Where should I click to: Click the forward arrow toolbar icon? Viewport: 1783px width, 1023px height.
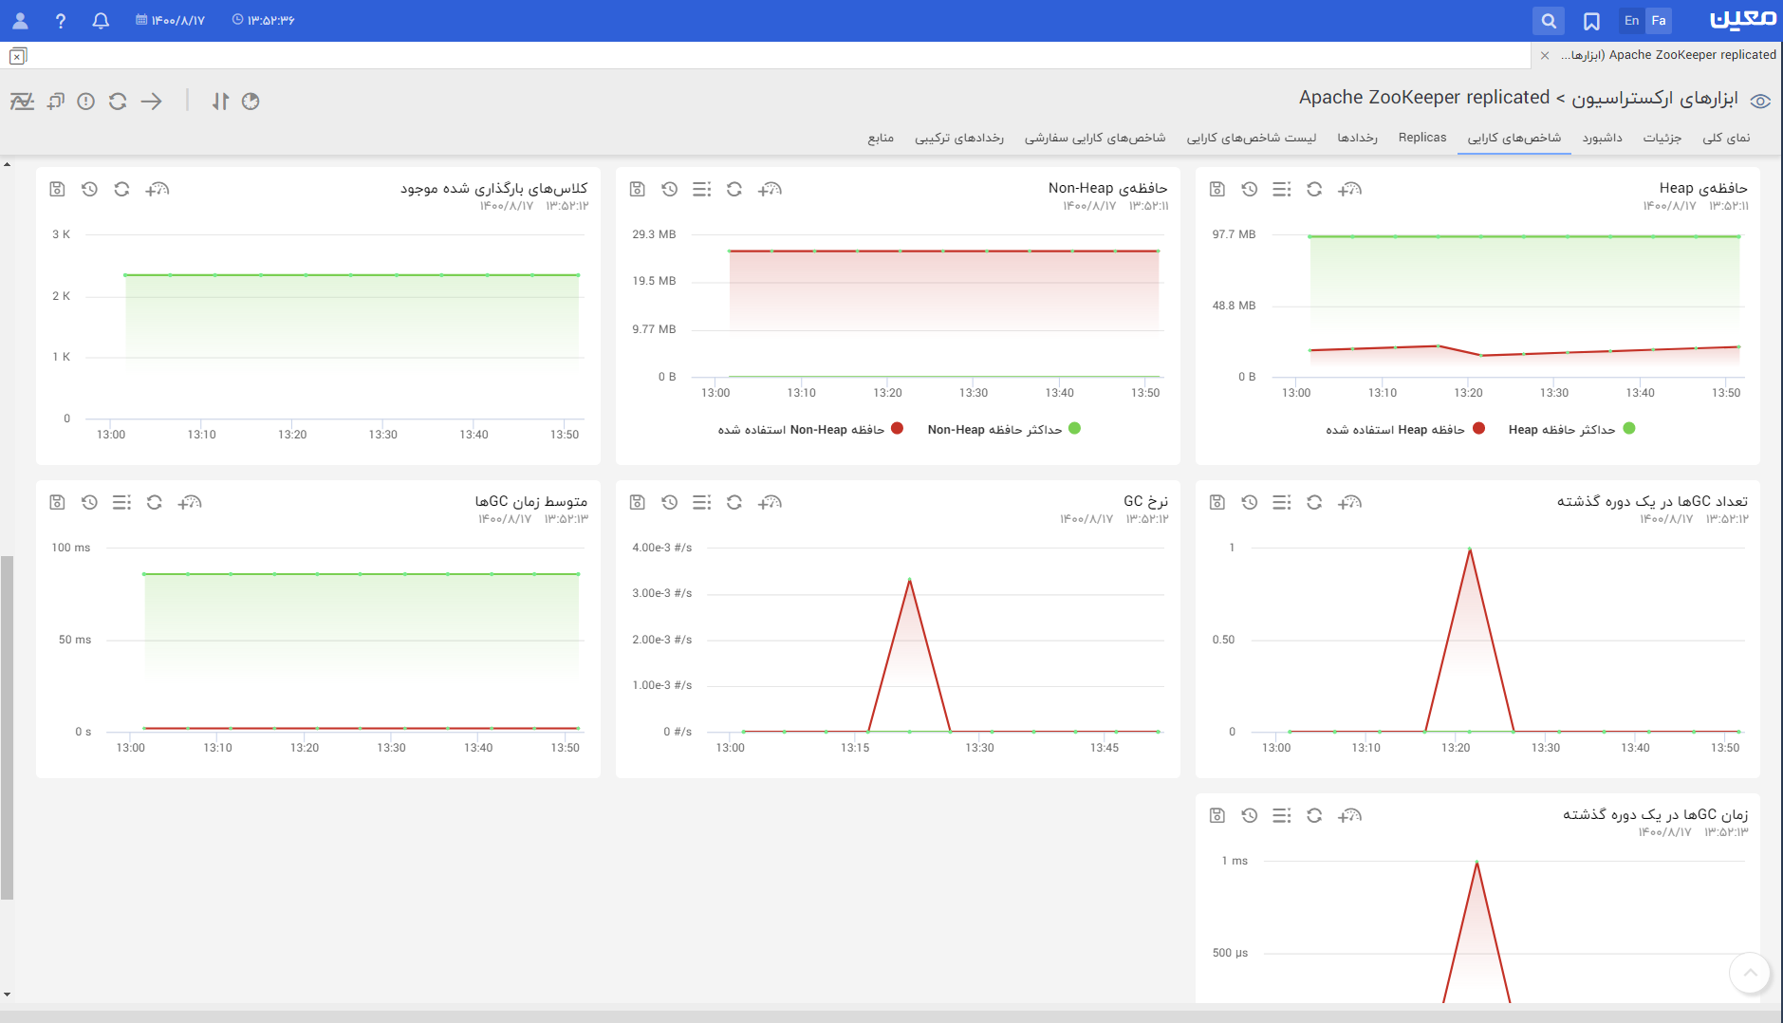pos(152,101)
